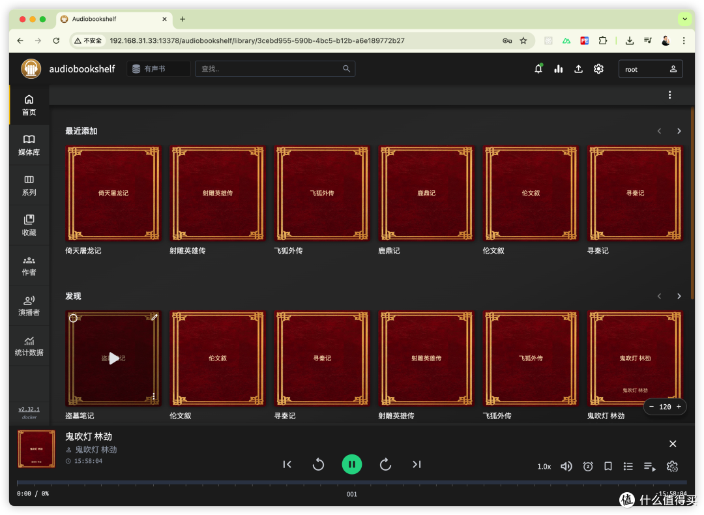Open the sleep timer in player
704x515 pixels.
coord(588,466)
